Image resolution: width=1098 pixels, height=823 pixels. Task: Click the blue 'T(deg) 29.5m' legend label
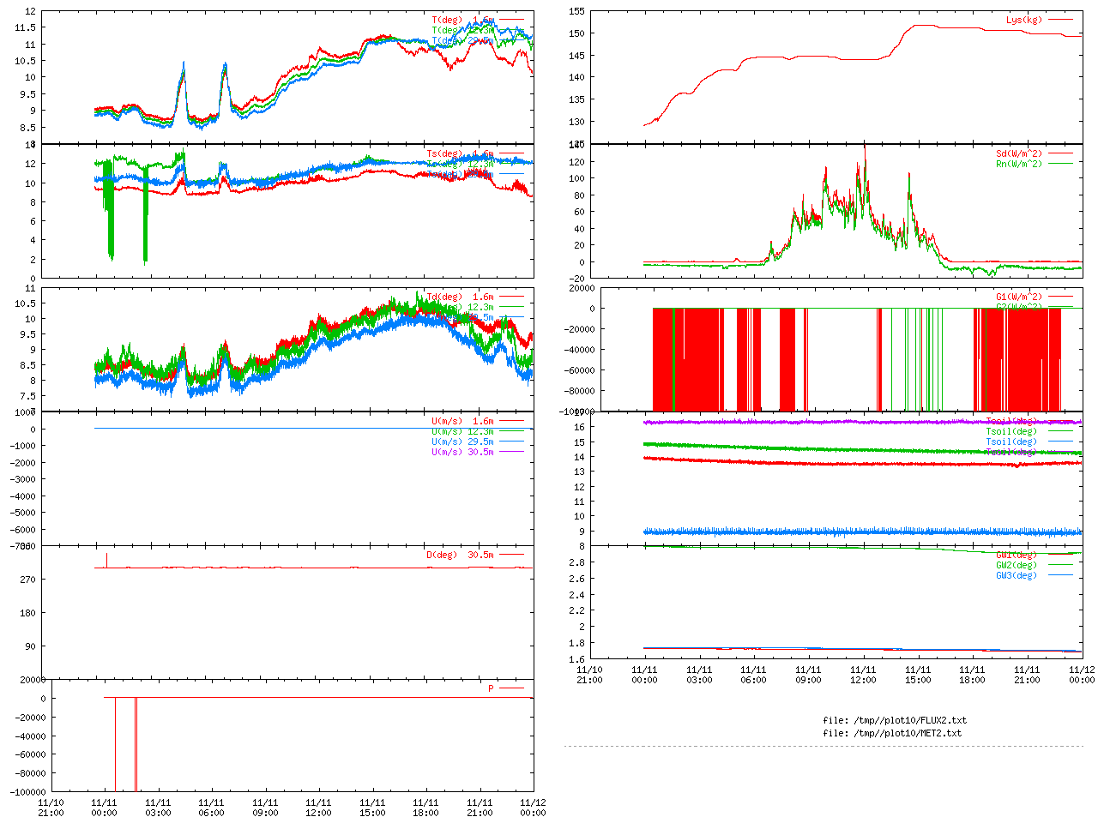pos(462,40)
